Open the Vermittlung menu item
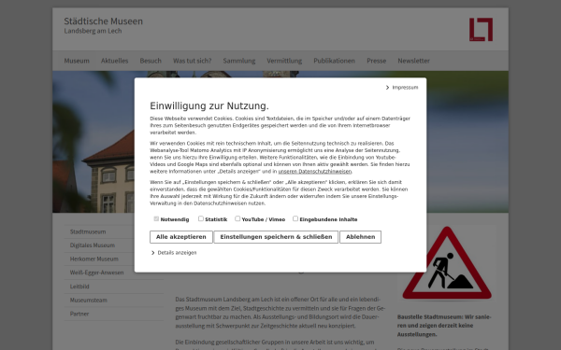 pyautogui.click(x=284, y=61)
